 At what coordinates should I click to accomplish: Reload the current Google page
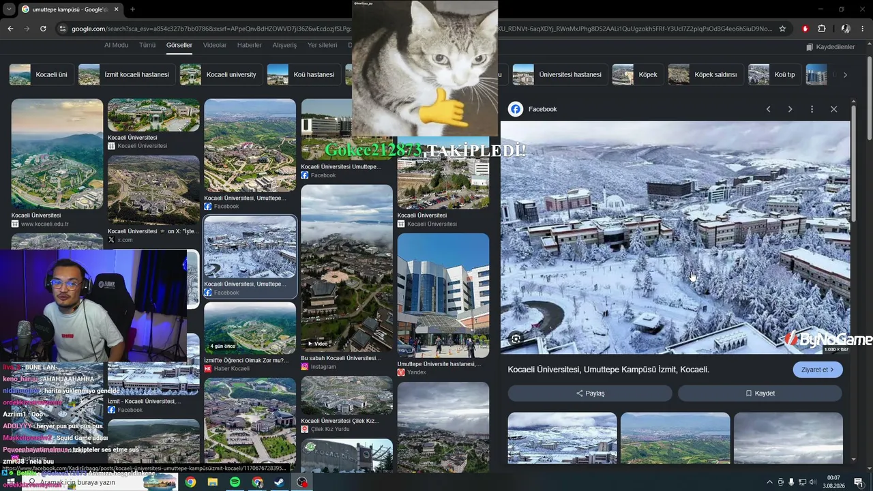click(x=43, y=29)
